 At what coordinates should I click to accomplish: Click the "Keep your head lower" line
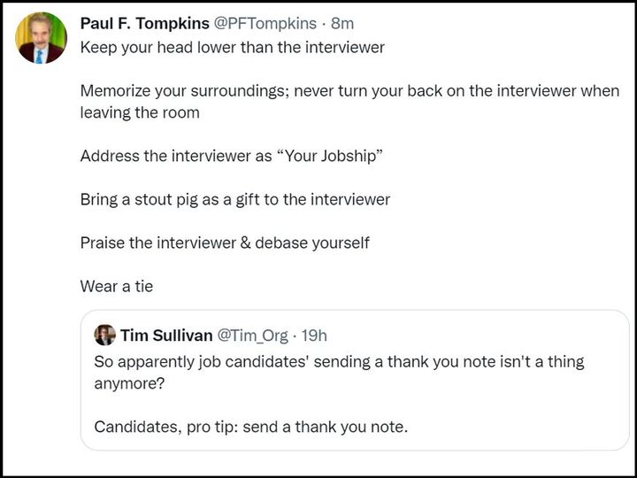point(232,47)
